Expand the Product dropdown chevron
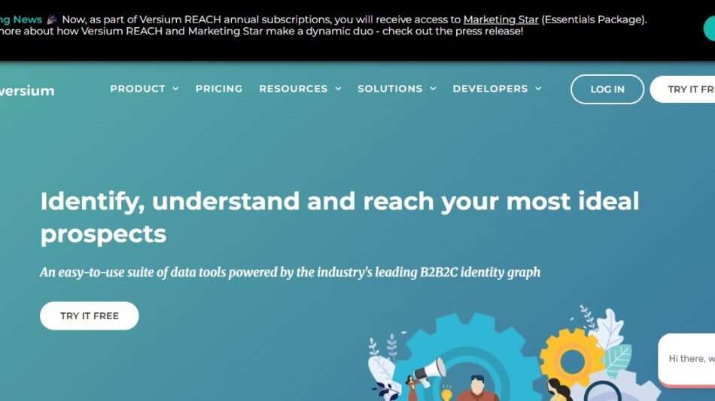Screen dimensions: 715x401 click(x=175, y=89)
